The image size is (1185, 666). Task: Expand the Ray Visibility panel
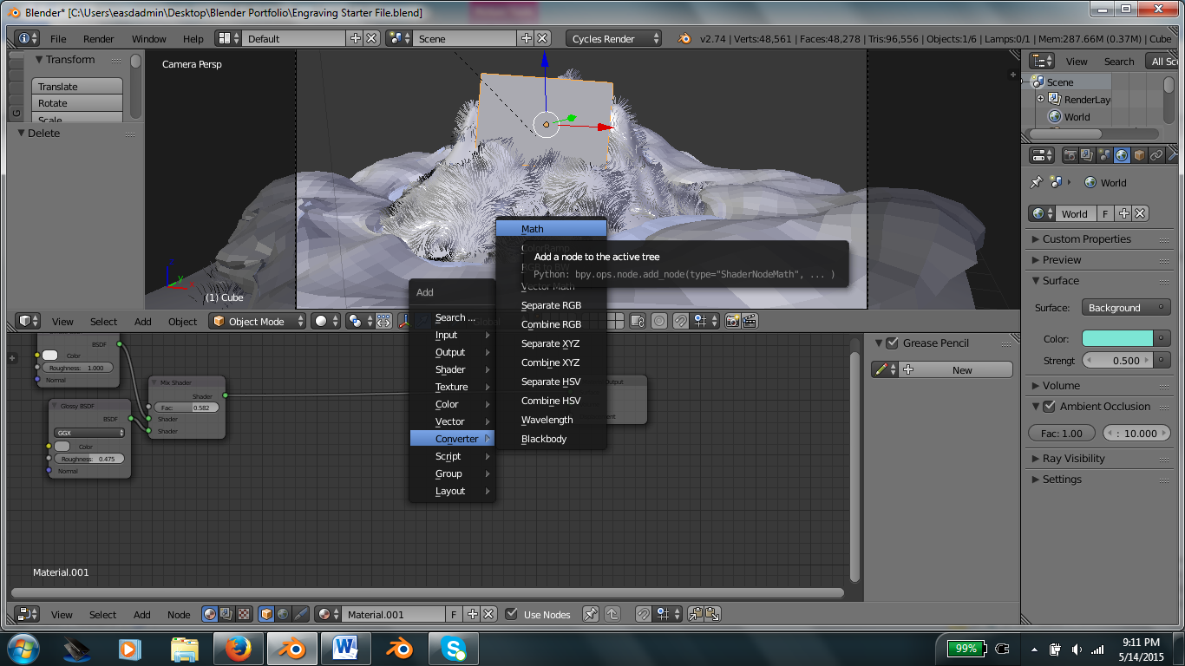coord(1073,458)
